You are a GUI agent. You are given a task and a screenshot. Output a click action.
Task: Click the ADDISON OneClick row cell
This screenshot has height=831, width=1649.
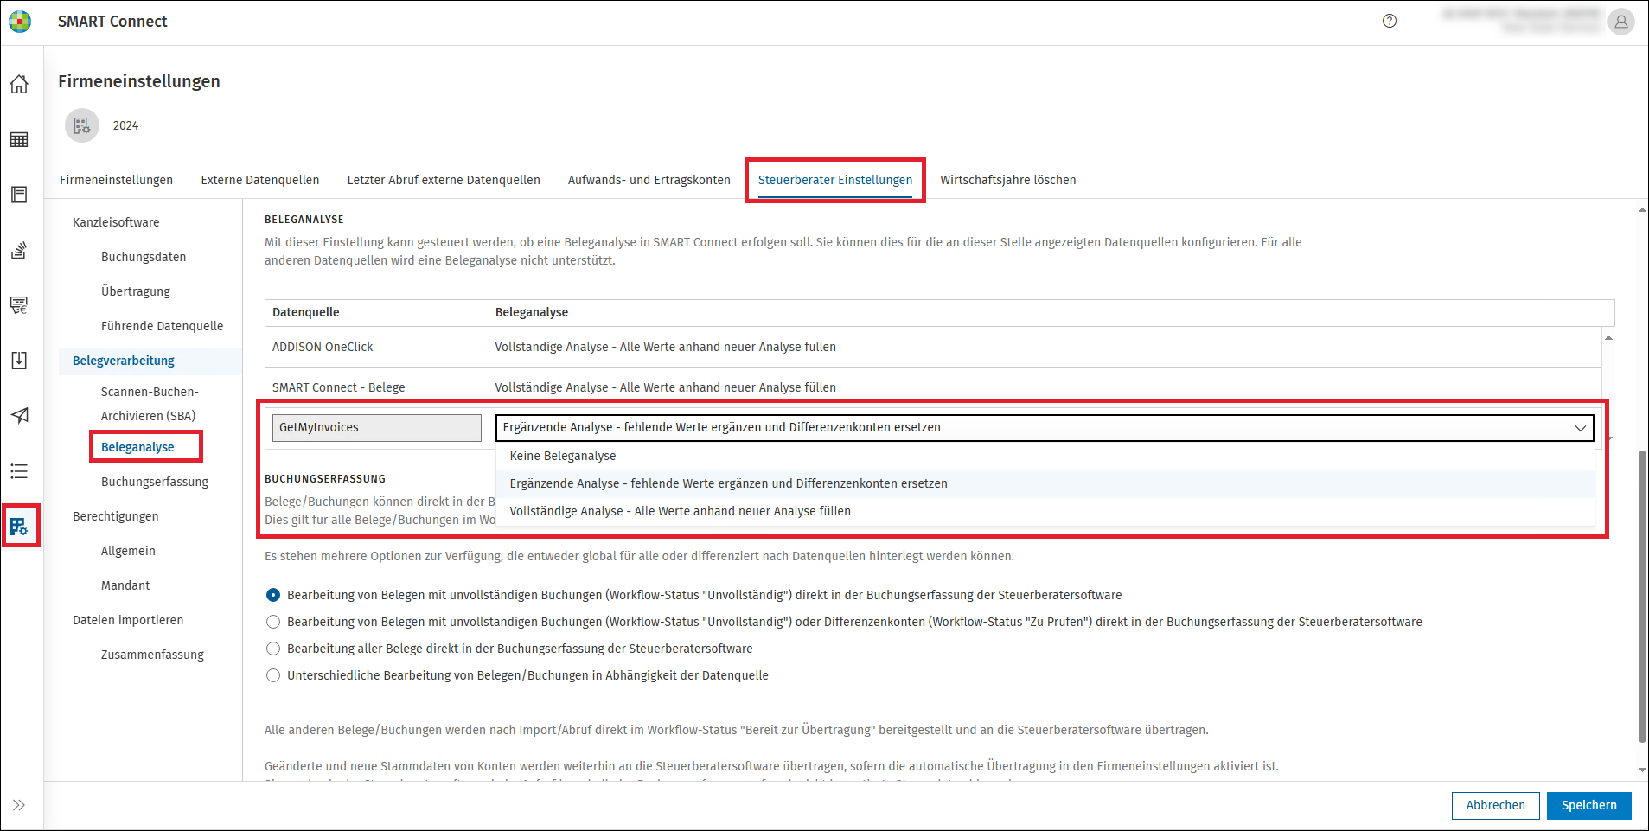coord(323,347)
